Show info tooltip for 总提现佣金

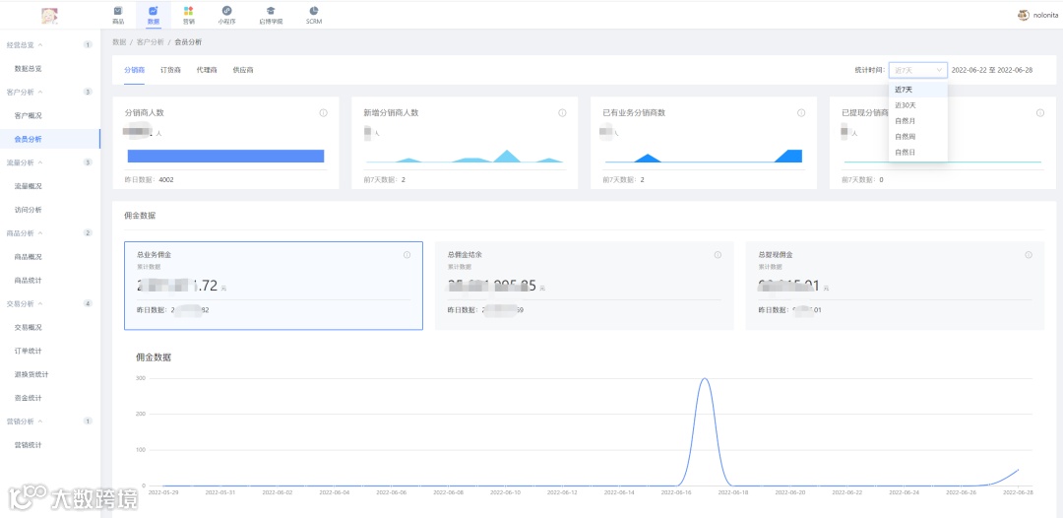[x=1029, y=255]
